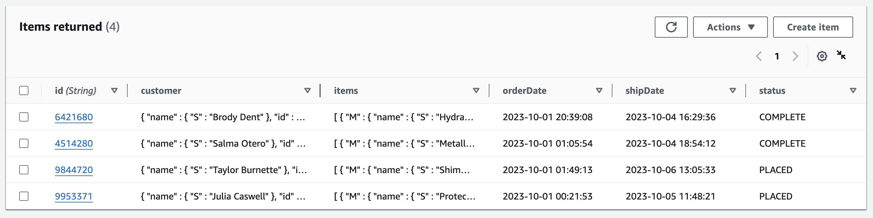
Task: Open the customer column filter arrow
Action: point(308,91)
